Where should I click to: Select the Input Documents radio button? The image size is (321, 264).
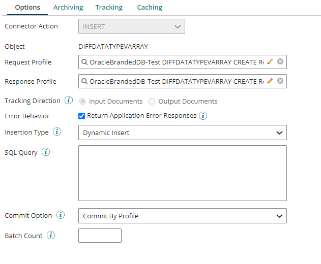click(x=83, y=102)
